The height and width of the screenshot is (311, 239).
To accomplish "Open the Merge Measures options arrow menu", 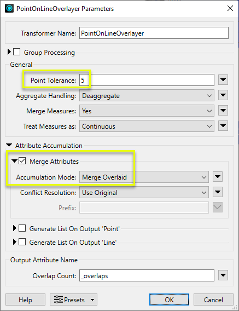I will [223, 111].
